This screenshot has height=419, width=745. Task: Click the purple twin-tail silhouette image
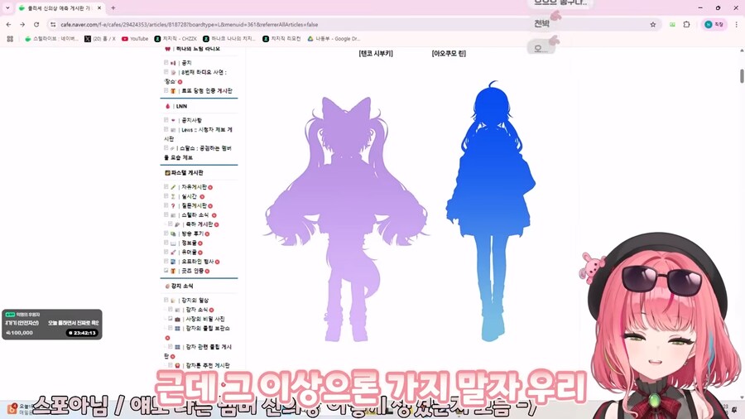tap(346, 219)
